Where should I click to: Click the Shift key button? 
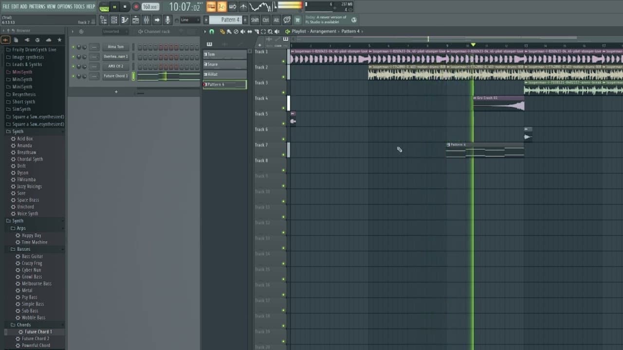click(255, 20)
